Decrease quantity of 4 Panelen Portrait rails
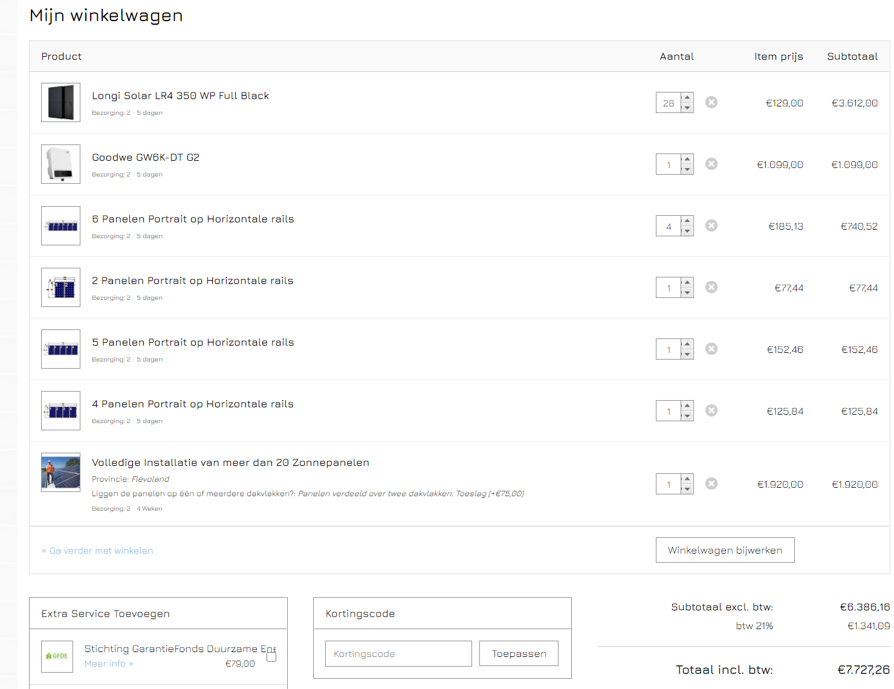The width and height of the screenshot is (894, 689). point(687,416)
